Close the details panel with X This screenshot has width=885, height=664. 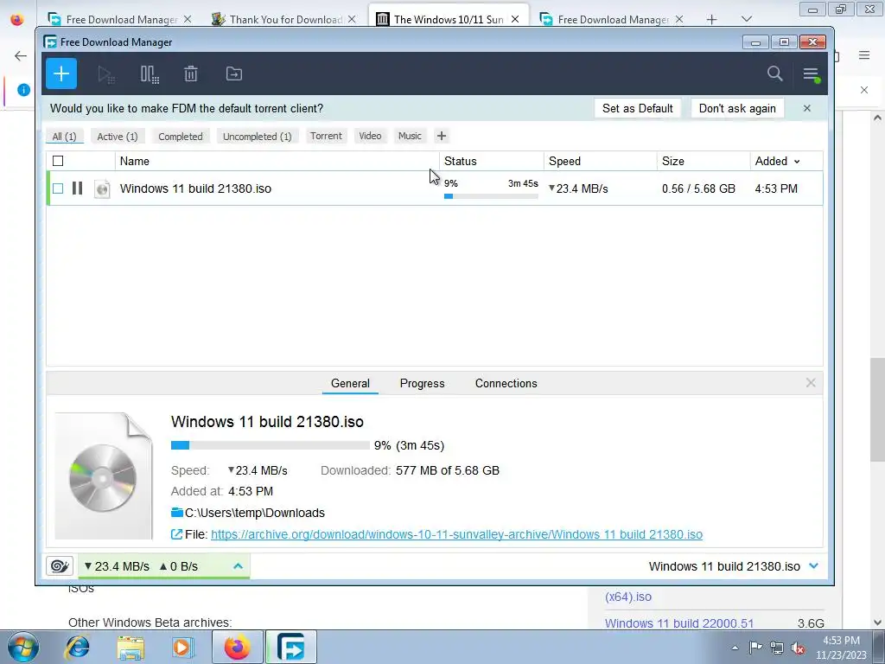point(811,383)
